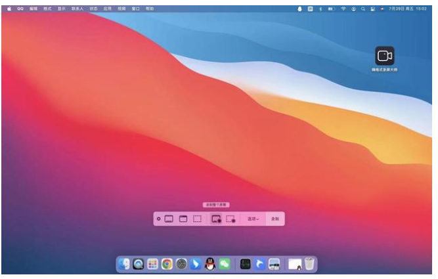The width and height of the screenshot is (438, 279).
Task: Click the date and time display
Action: (x=407, y=9)
